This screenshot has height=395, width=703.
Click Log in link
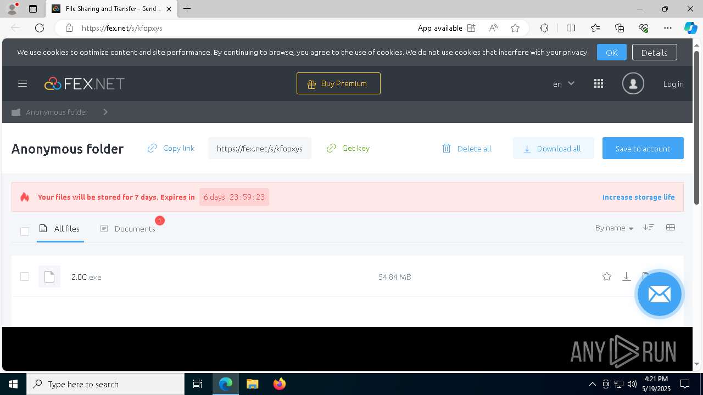pyautogui.click(x=673, y=84)
